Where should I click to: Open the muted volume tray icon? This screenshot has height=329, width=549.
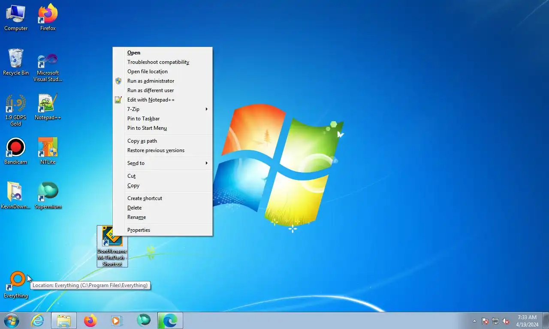tap(506, 321)
